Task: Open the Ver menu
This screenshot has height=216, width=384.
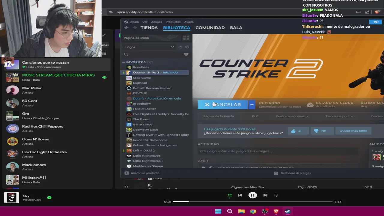Action: coord(145,22)
